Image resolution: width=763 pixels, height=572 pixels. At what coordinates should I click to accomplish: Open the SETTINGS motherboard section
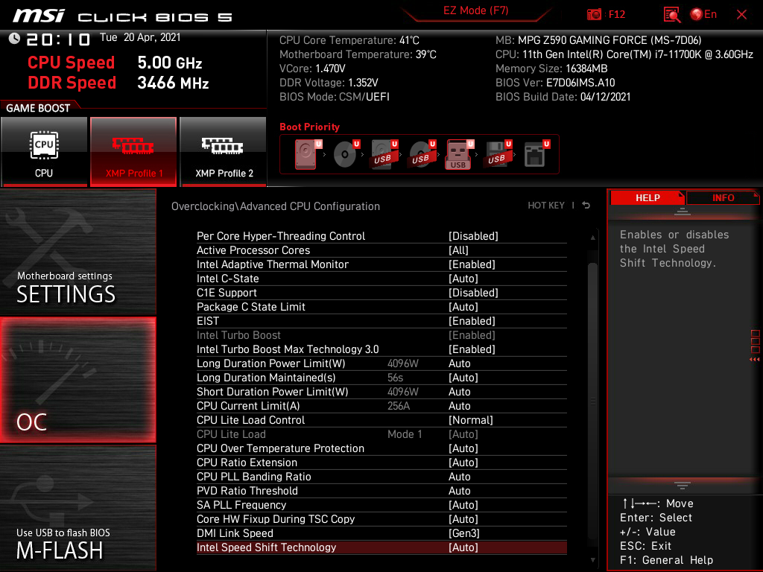[x=77, y=252]
